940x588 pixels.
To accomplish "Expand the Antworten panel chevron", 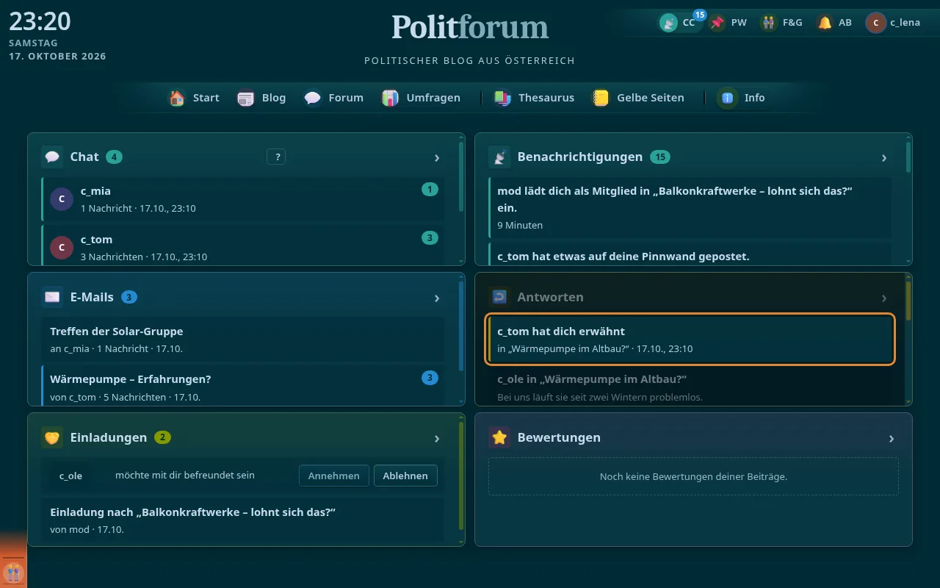I will pyautogui.click(x=884, y=298).
